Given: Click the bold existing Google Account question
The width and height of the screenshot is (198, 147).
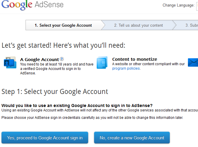Looking at the screenshot, I should 77,106.
